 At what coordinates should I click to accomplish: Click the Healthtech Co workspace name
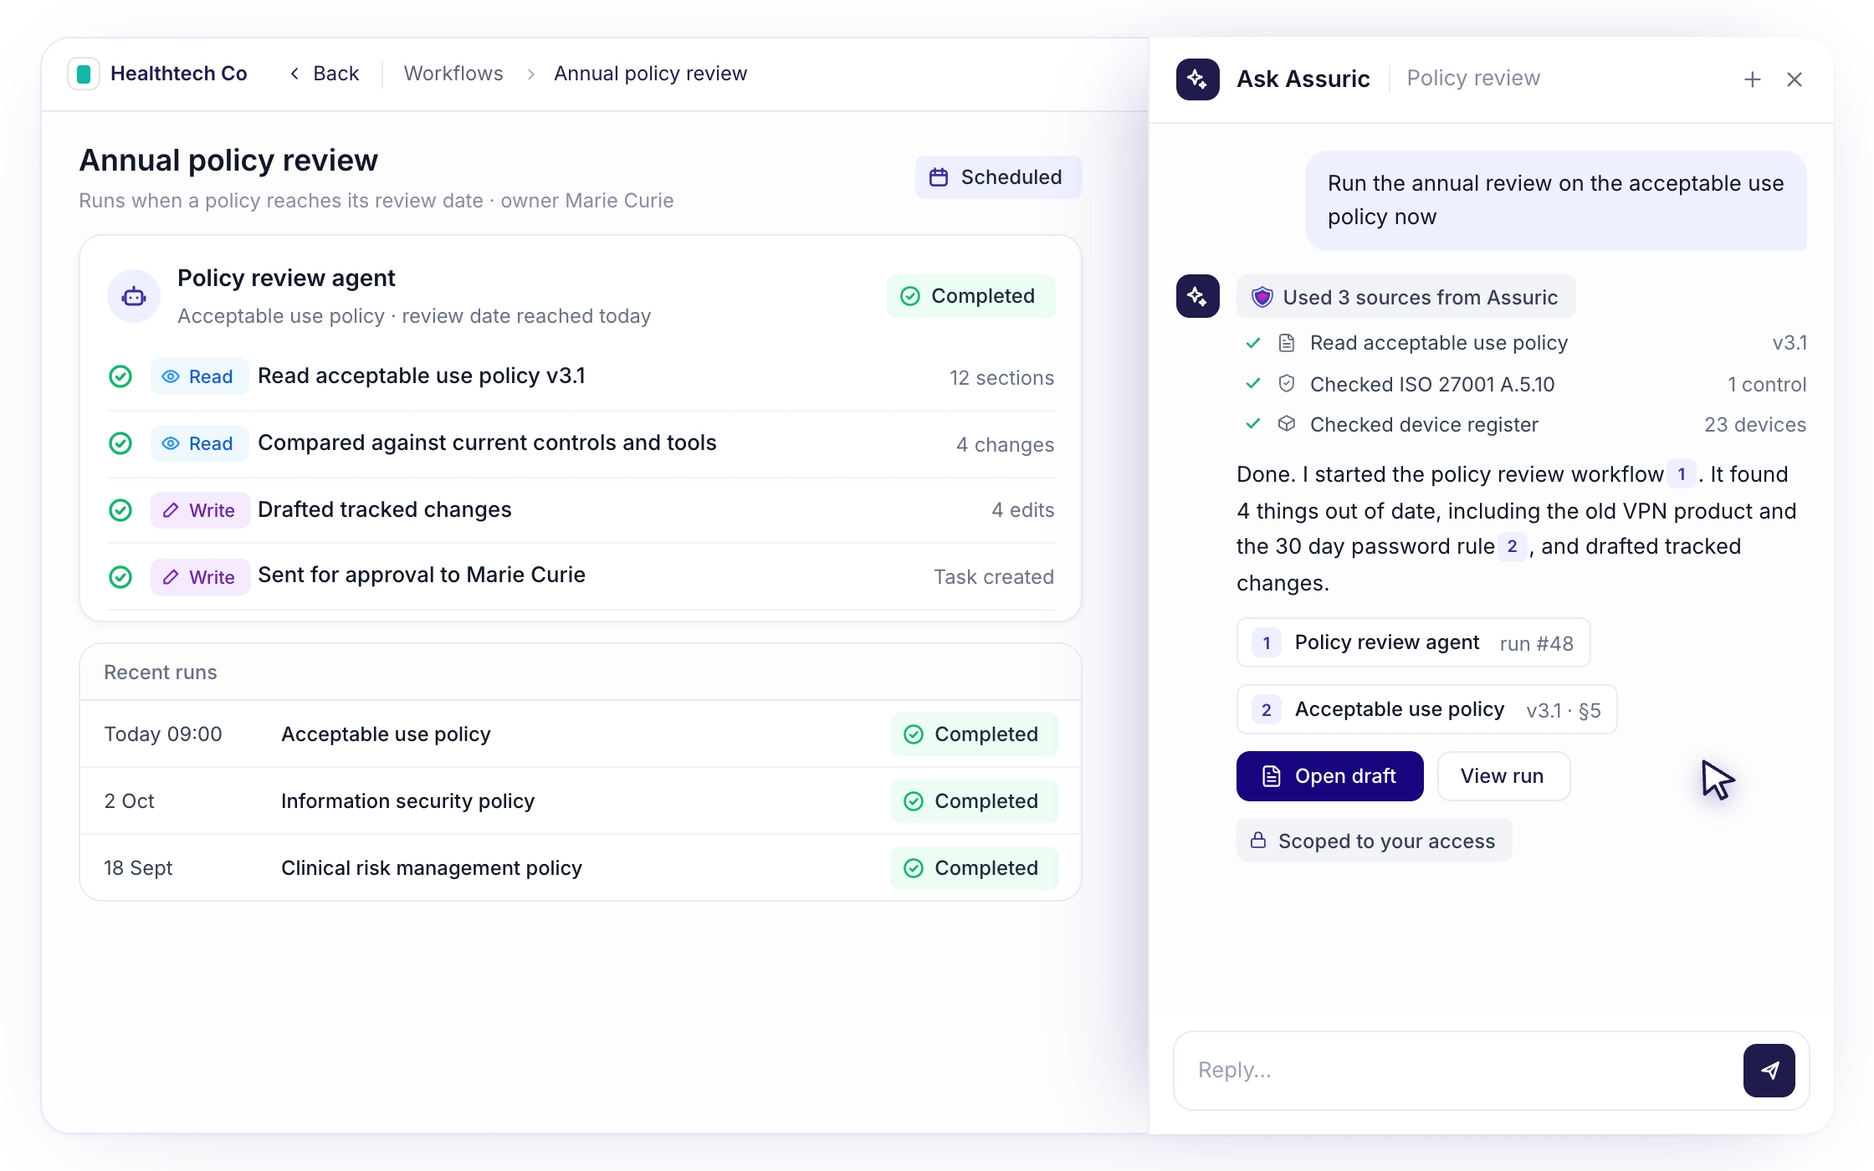179,74
